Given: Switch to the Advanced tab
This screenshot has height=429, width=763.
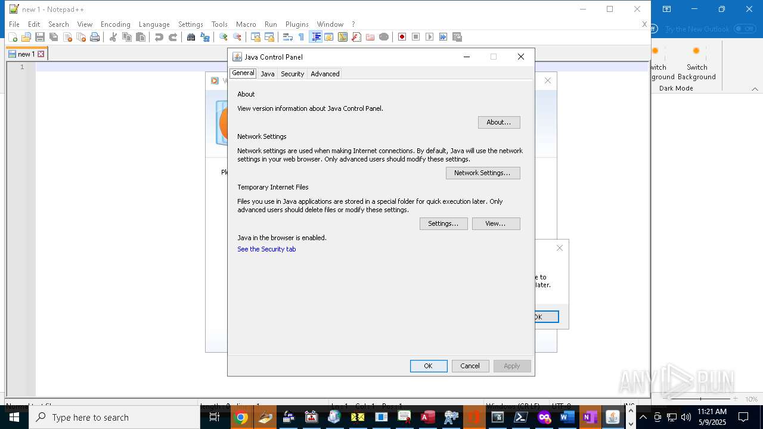Looking at the screenshot, I should (x=325, y=74).
